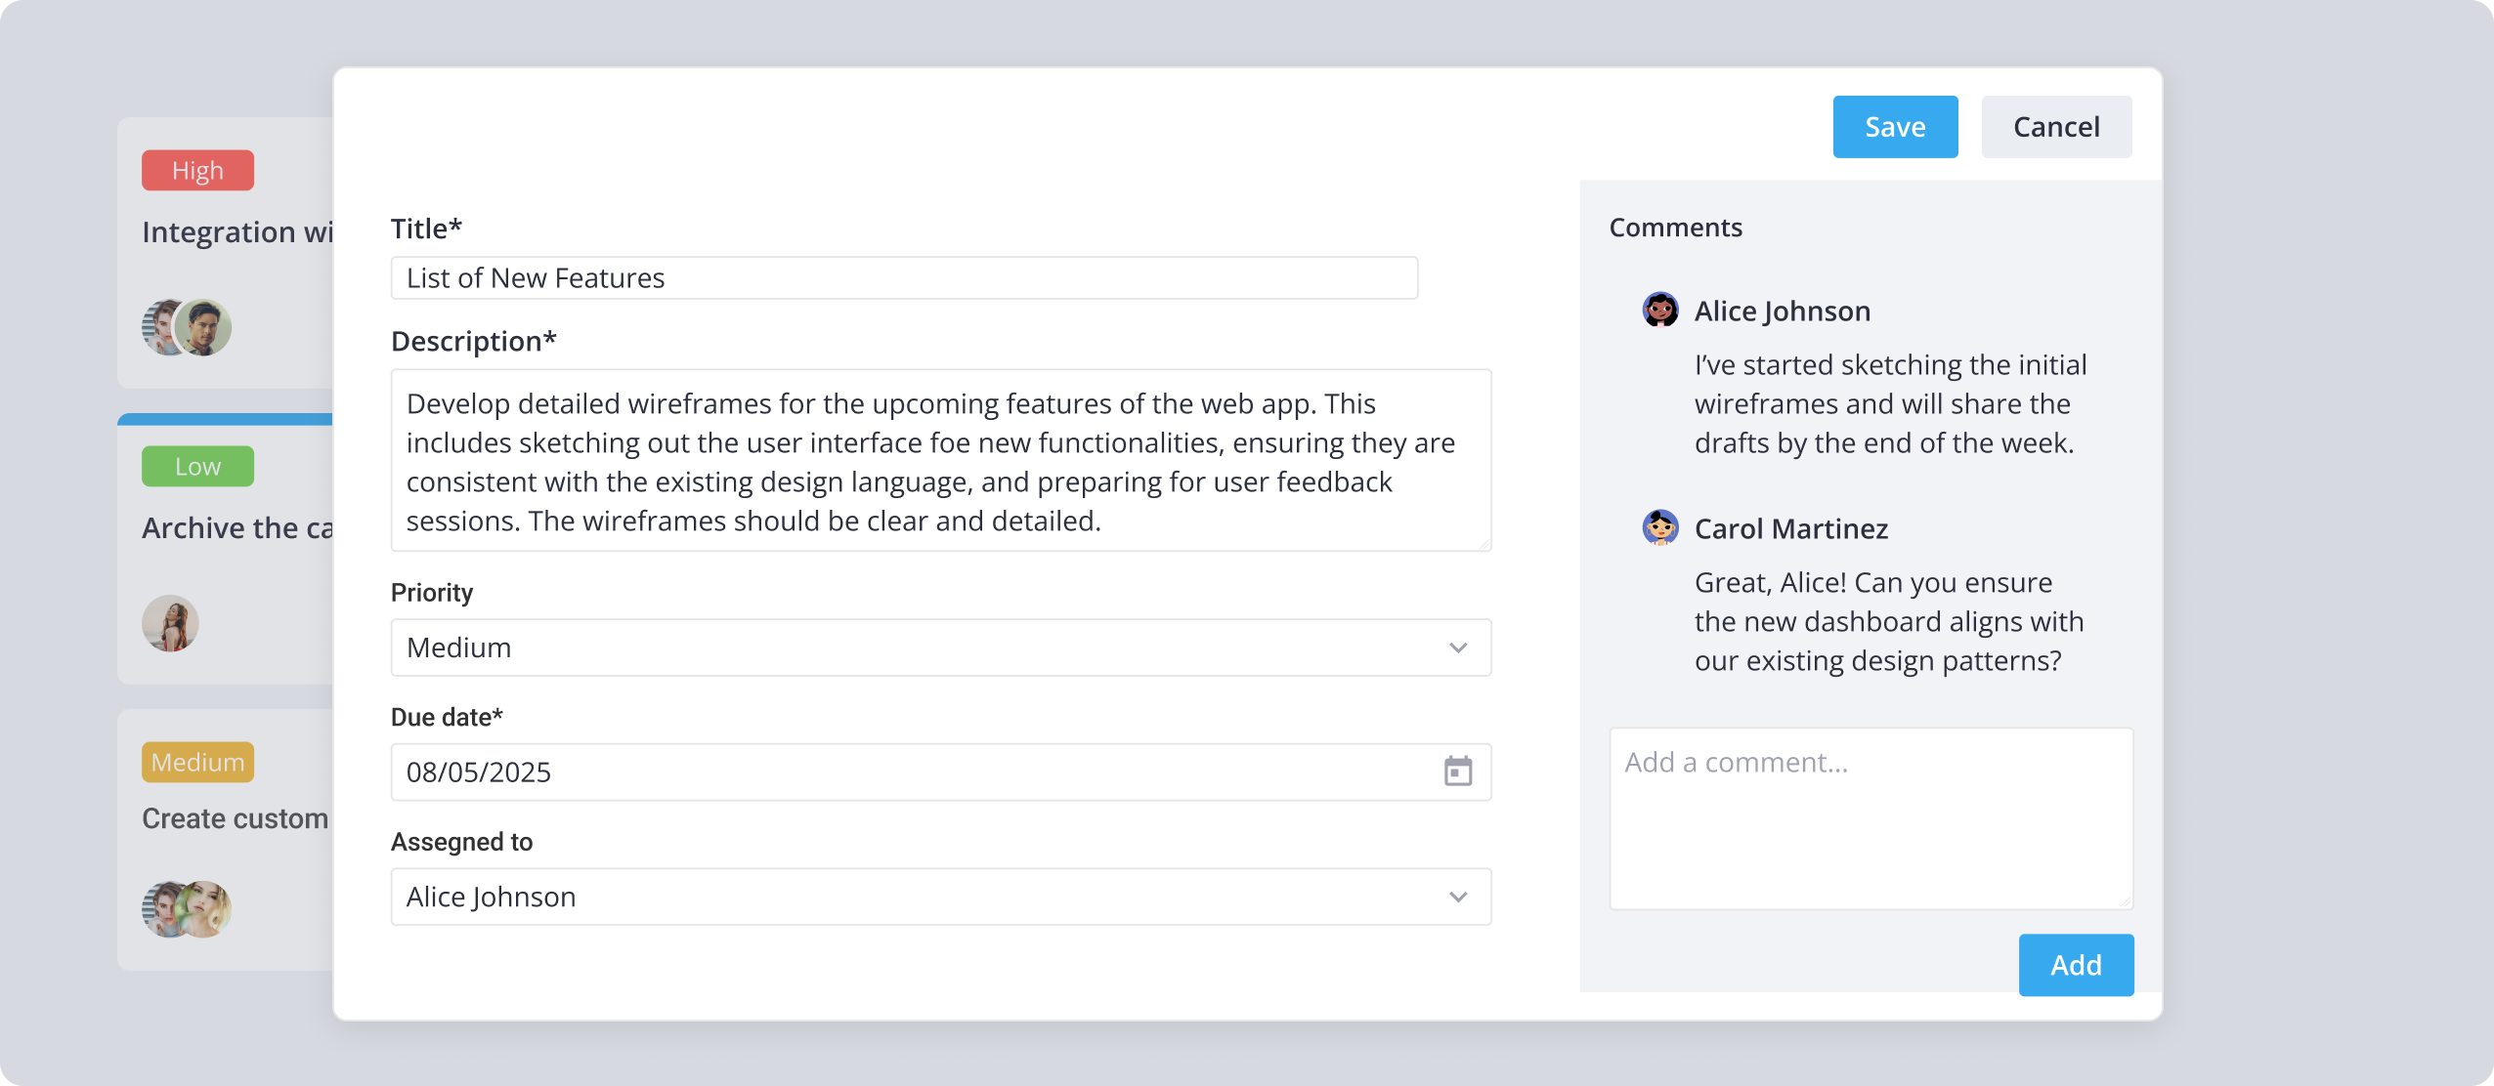Open the Priority select showing Medium
The width and height of the screenshot is (2494, 1086).
pyautogui.click(x=941, y=647)
